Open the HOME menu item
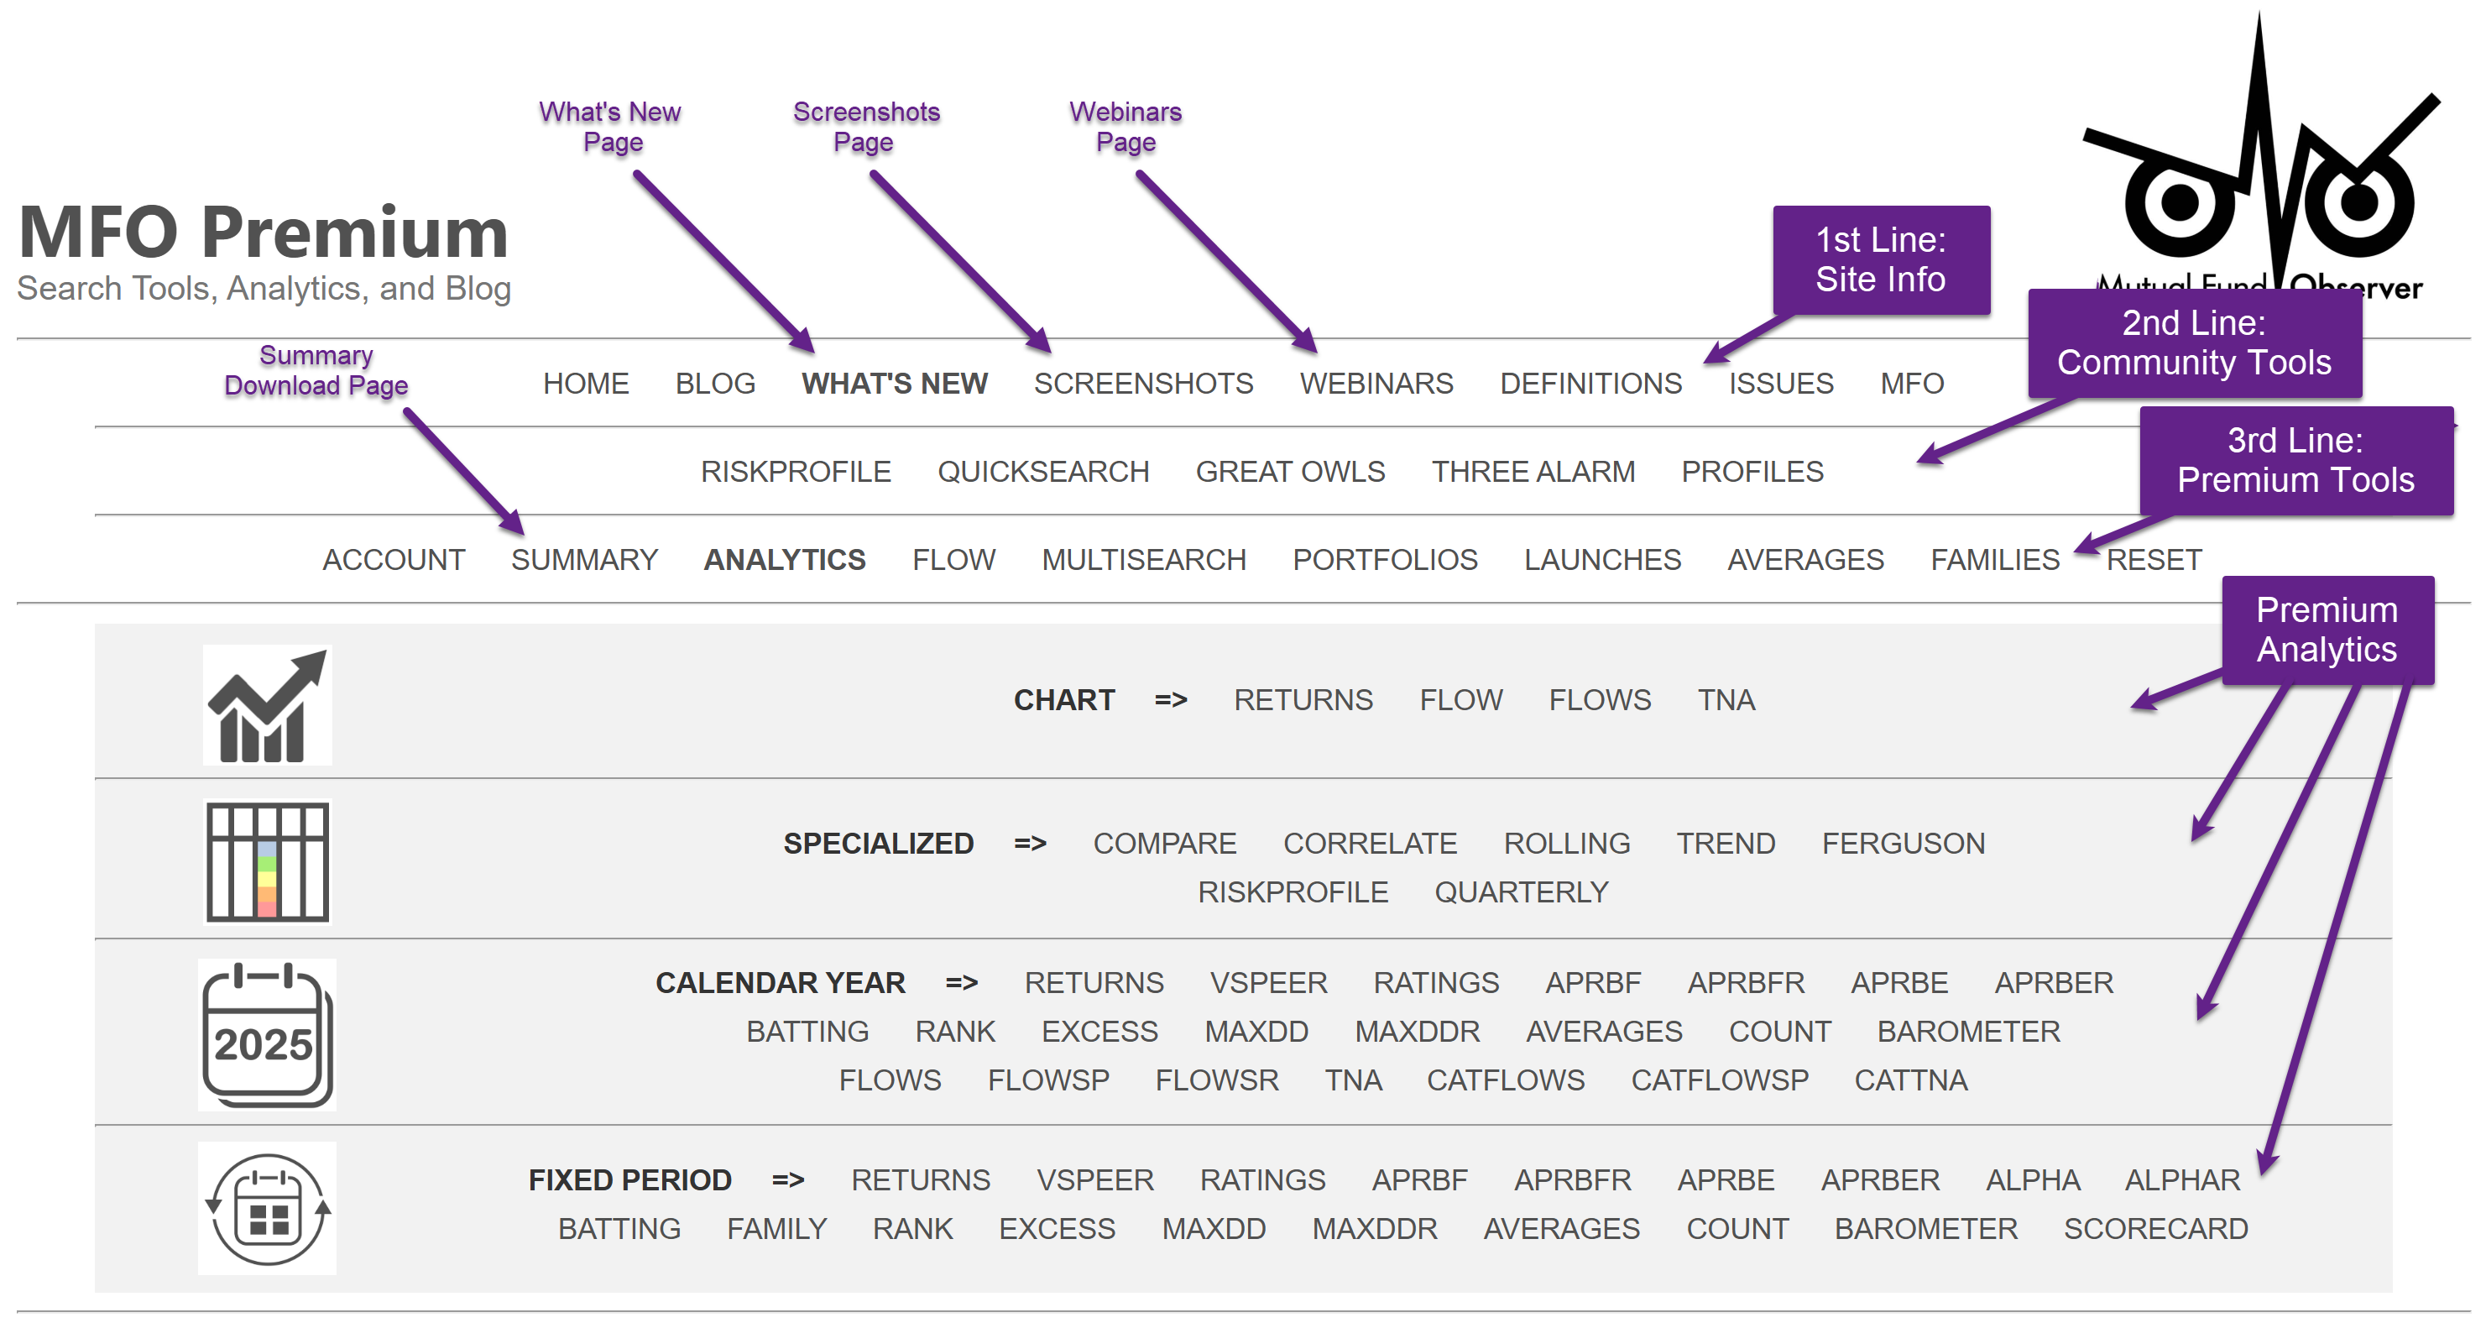Image resolution: width=2486 pixels, height=1328 pixels. [586, 383]
